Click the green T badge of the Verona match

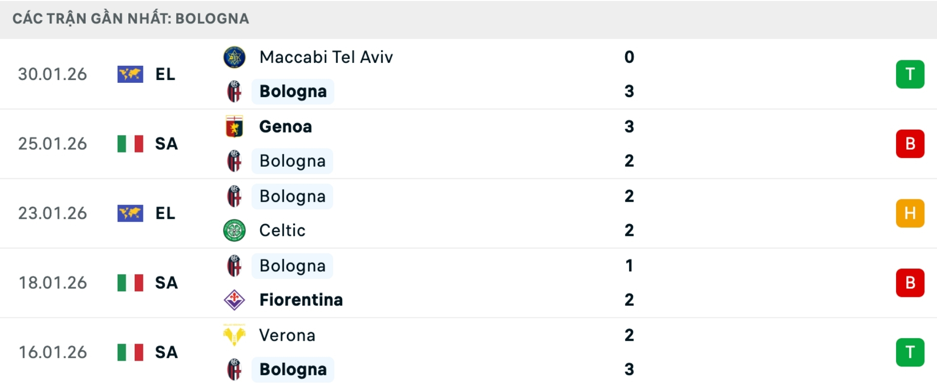pos(910,352)
